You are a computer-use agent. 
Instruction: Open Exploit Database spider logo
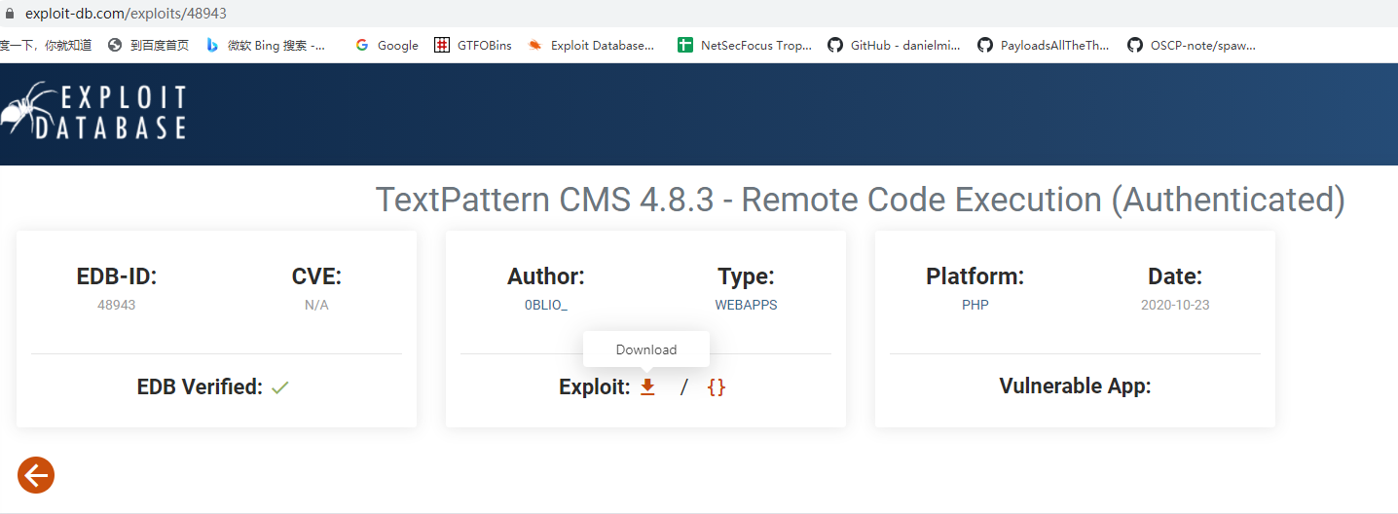pos(92,112)
